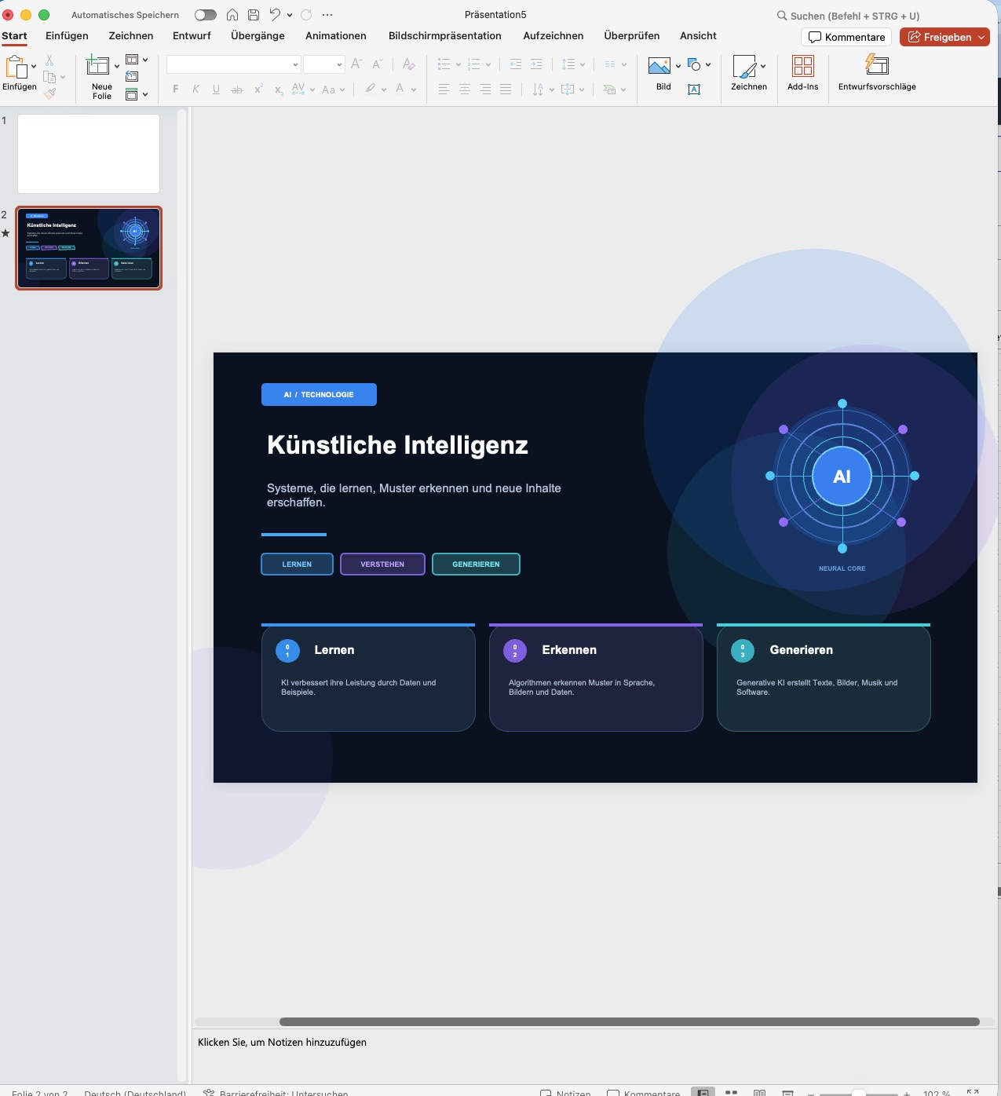Image resolution: width=1001 pixels, height=1096 pixels.
Task: Open the font size combo box
Action: pyautogui.click(x=323, y=64)
